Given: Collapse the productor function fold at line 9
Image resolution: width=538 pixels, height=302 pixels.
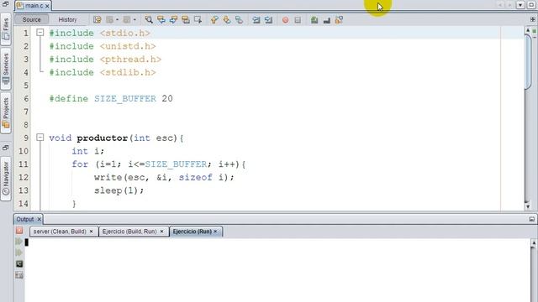Looking at the screenshot, I should pyautogui.click(x=40, y=138).
